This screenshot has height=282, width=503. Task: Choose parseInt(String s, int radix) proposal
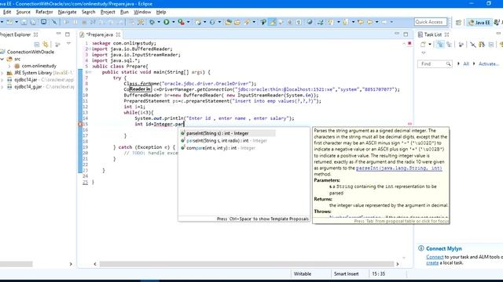point(227,141)
